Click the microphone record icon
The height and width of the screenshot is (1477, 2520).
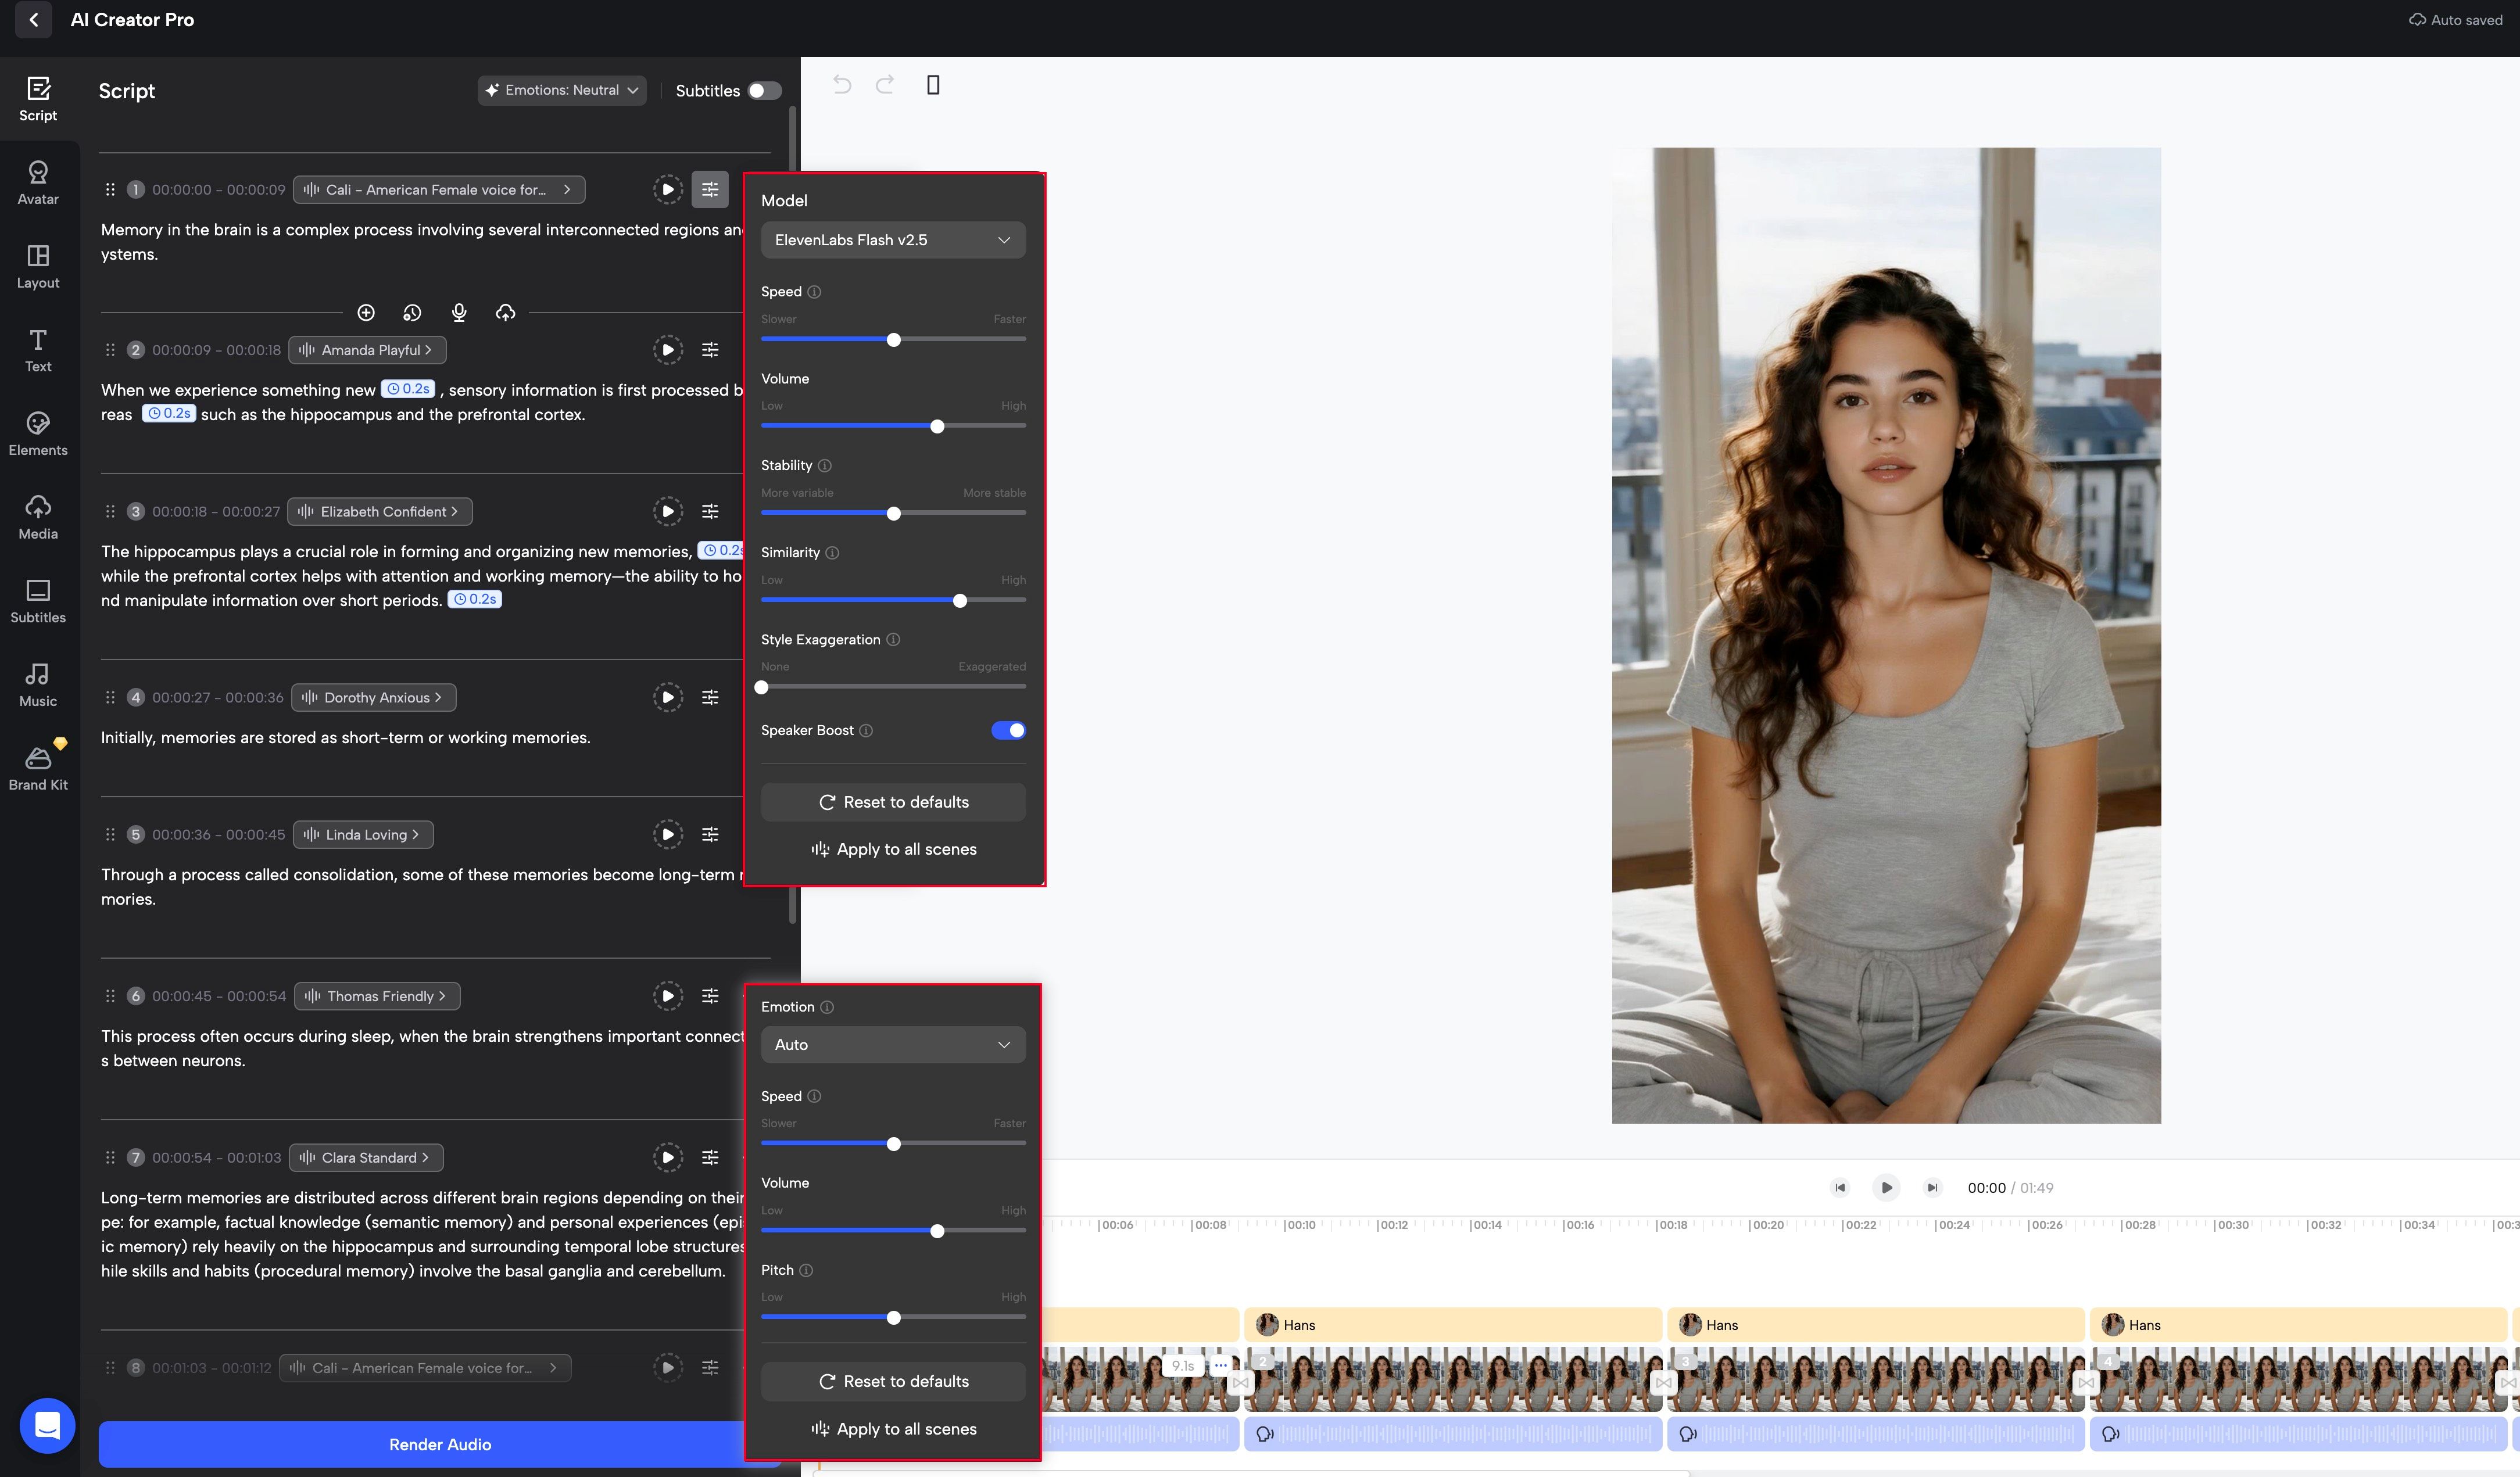click(459, 313)
